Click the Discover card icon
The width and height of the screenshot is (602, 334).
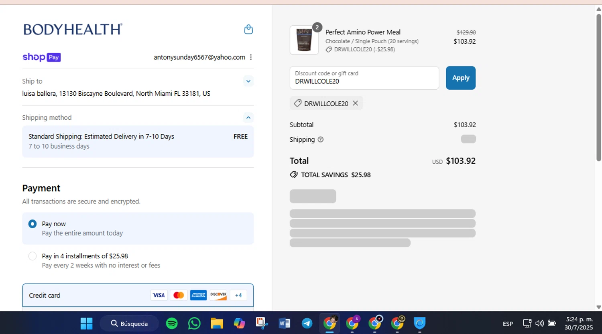[x=218, y=295]
